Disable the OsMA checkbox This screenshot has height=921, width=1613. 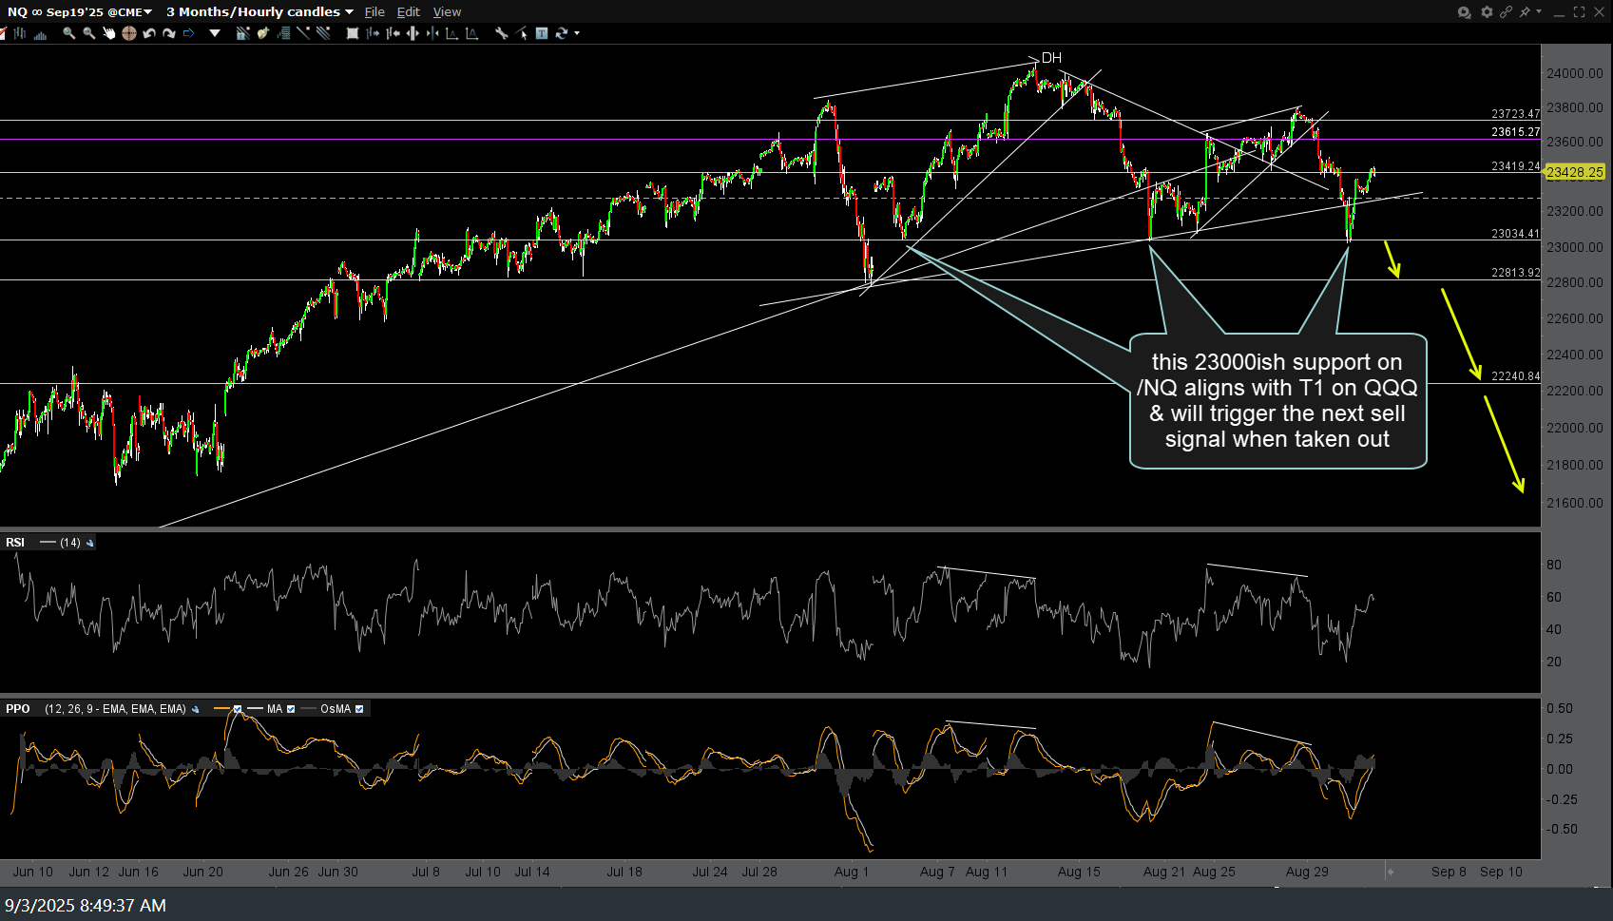(x=359, y=708)
